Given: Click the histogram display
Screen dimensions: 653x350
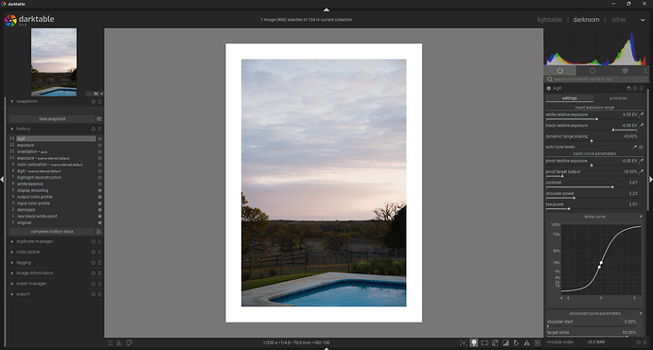Looking at the screenshot, I should 595,46.
